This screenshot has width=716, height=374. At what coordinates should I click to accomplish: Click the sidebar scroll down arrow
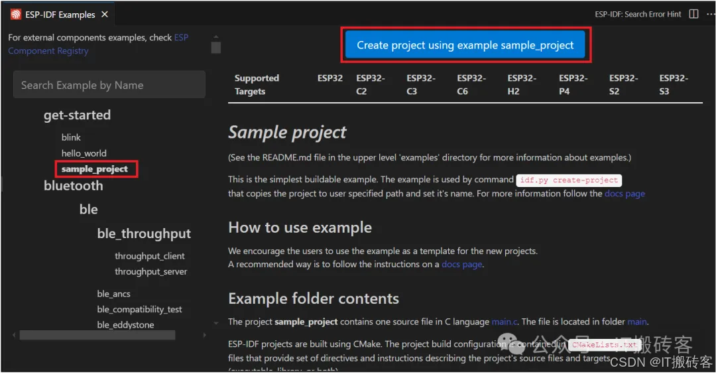click(216, 324)
